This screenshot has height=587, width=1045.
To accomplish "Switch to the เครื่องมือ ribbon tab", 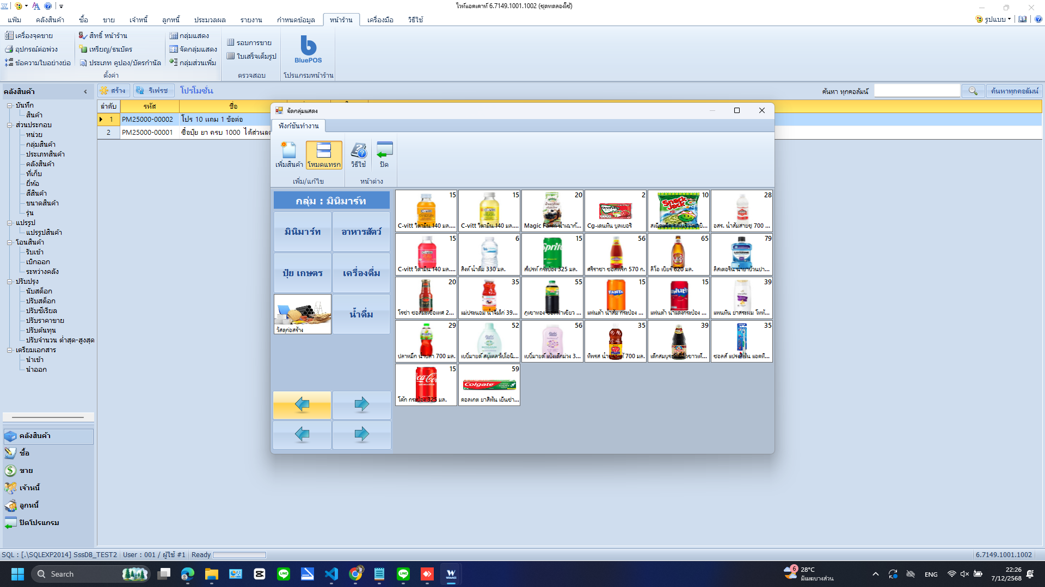I will click(x=380, y=20).
